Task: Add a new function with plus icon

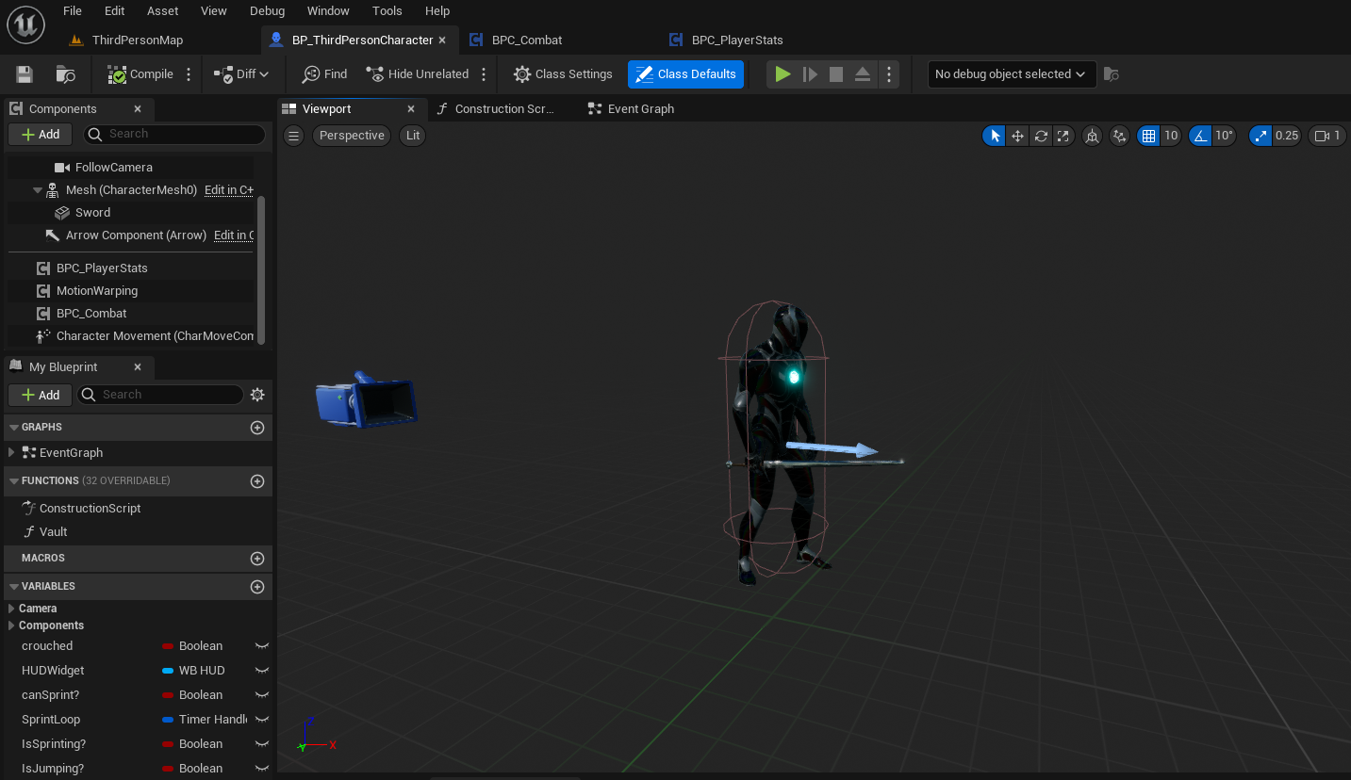Action: pos(257,481)
